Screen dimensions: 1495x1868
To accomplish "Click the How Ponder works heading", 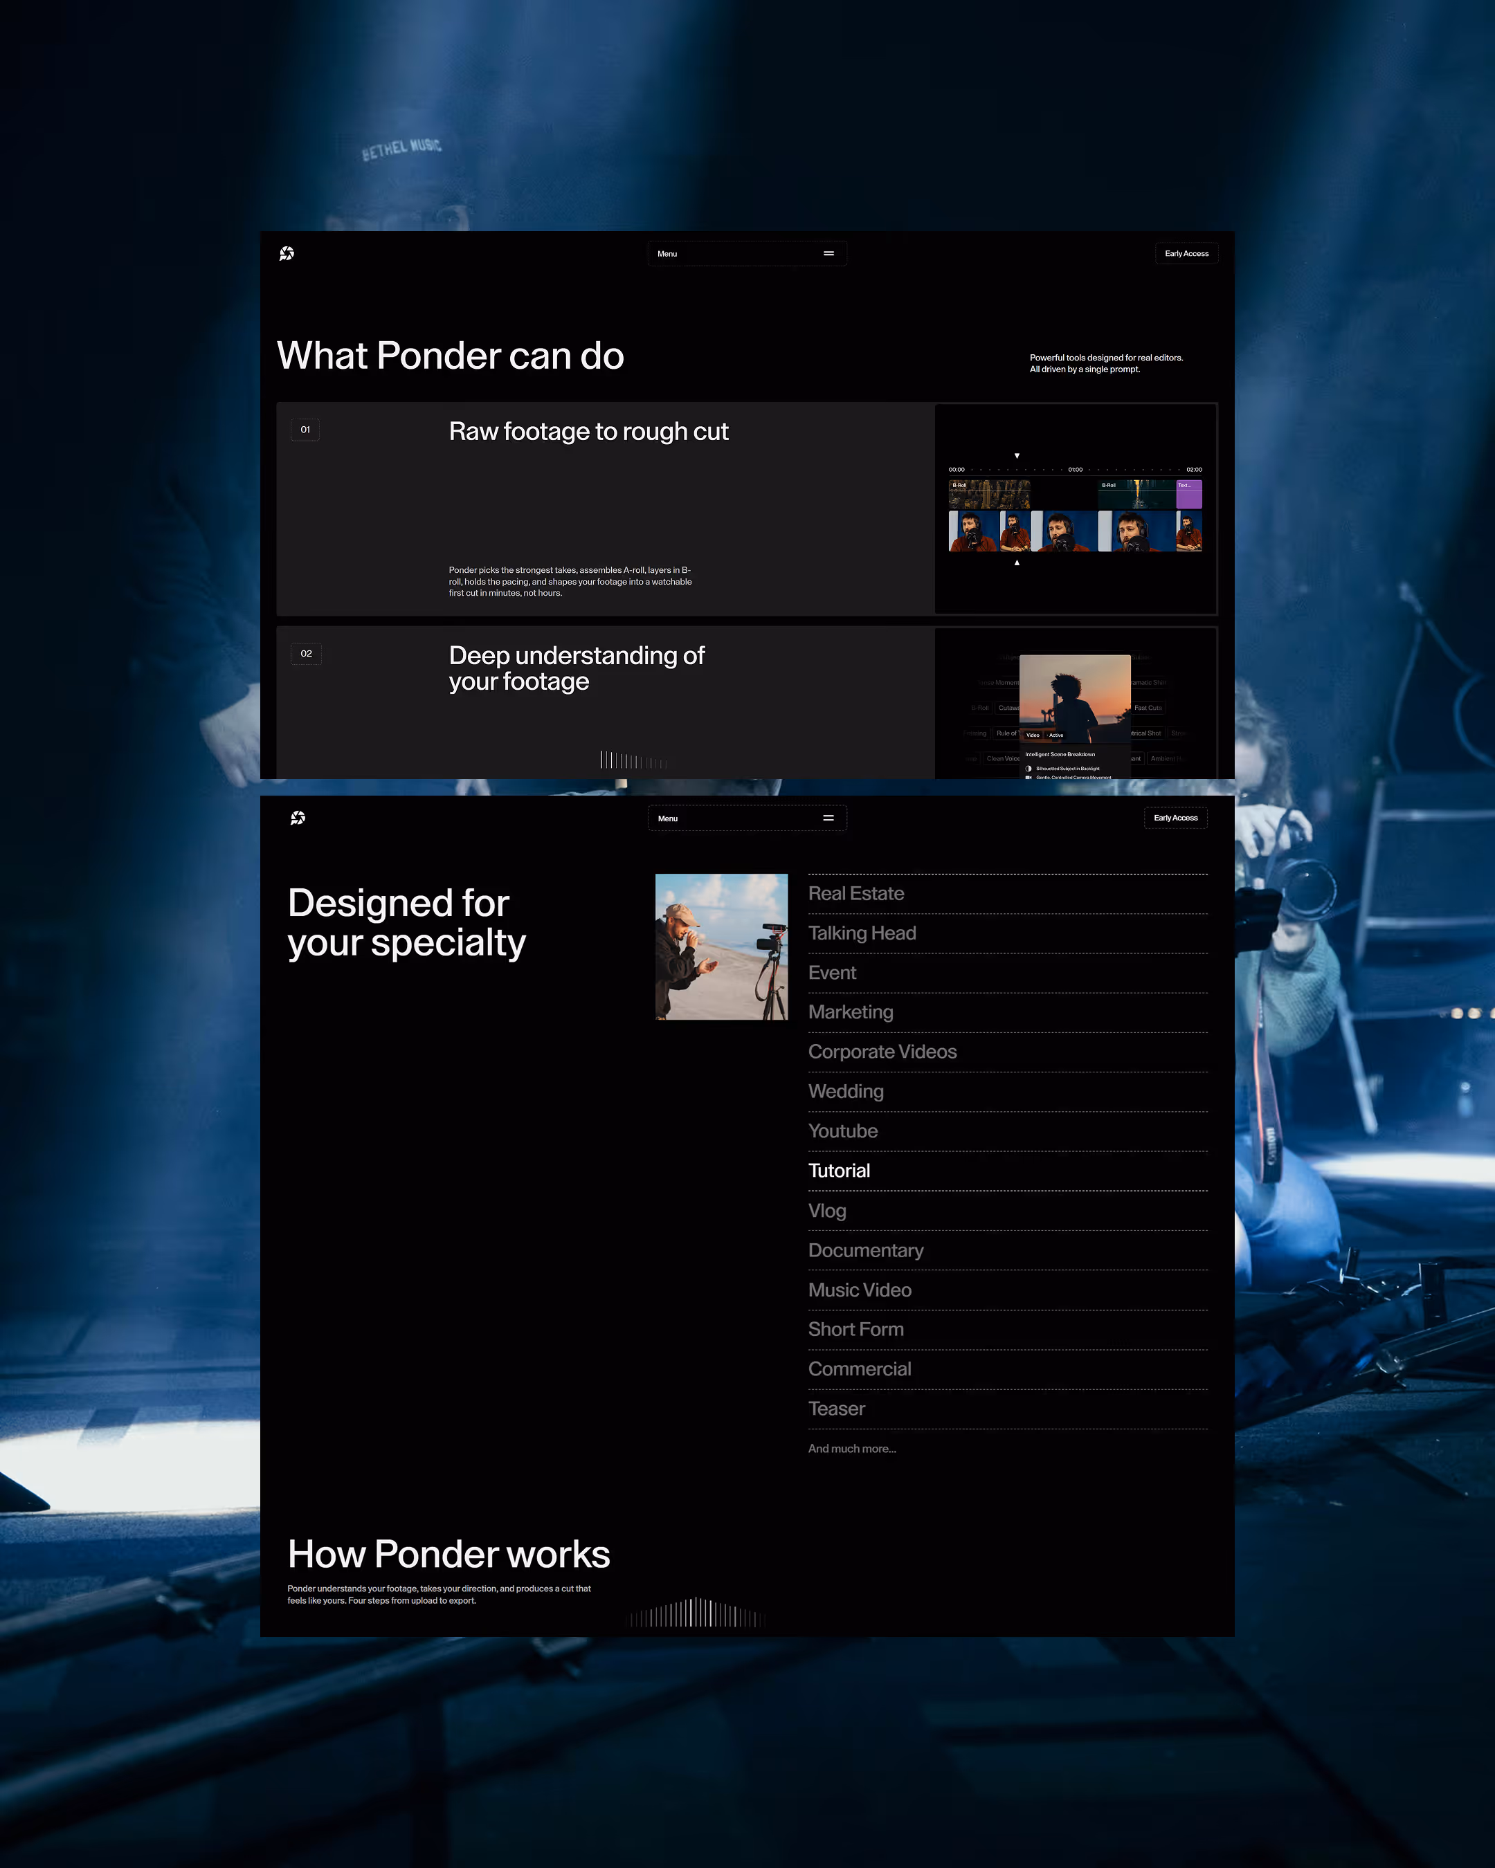I will [x=449, y=1555].
